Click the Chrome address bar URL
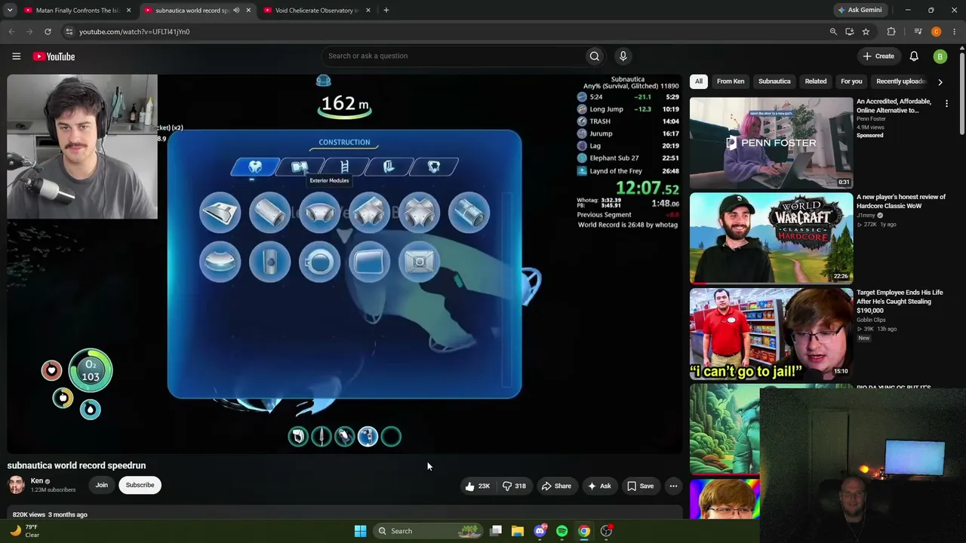This screenshot has width=966, height=543. point(134,32)
